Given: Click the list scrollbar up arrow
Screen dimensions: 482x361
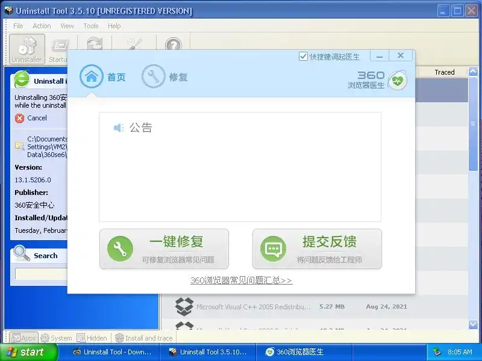Looking at the screenshot, I should click(473, 72).
